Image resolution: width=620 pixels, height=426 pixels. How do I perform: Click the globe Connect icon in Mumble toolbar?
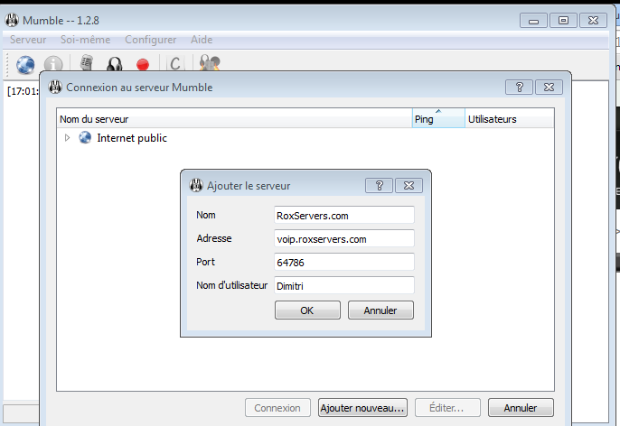point(25,64)
